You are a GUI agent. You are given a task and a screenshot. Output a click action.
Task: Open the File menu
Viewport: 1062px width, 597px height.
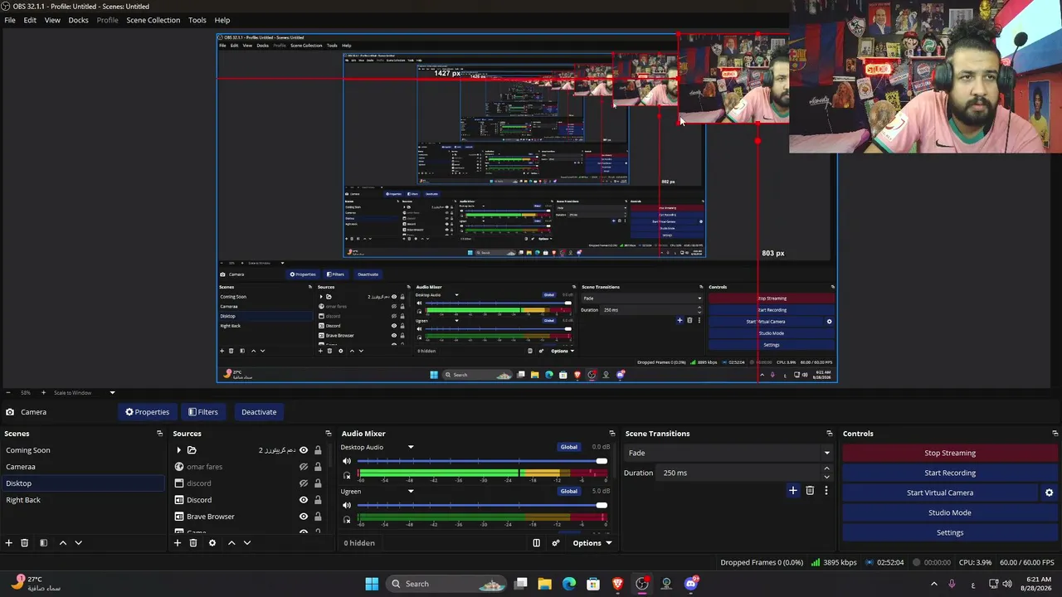[10, 20]
